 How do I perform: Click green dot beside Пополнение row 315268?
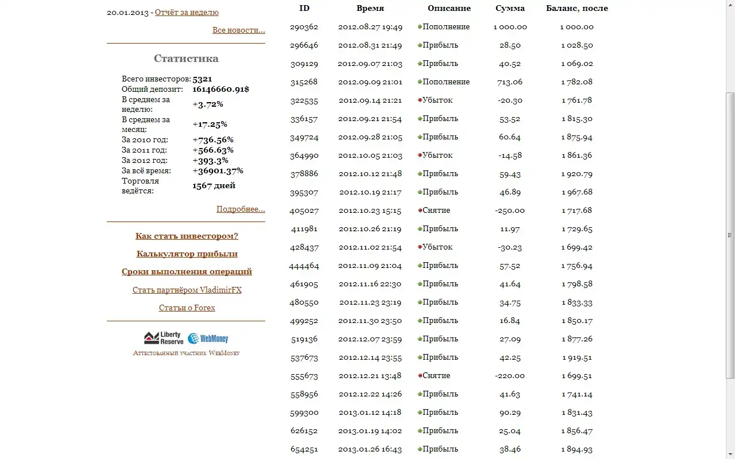420,82
